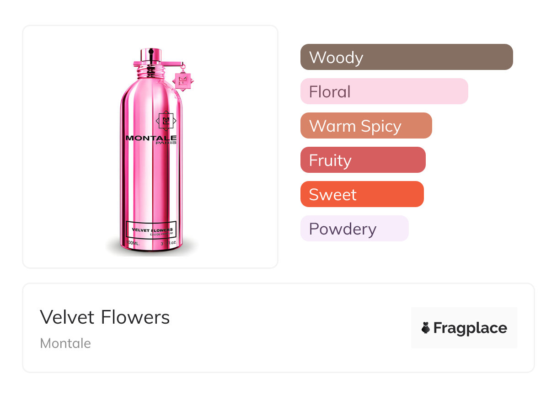The width and height of the screenshot is (557, 395).
Task: Click the 100ML marking on the bottle
Action: coord(133,244)
